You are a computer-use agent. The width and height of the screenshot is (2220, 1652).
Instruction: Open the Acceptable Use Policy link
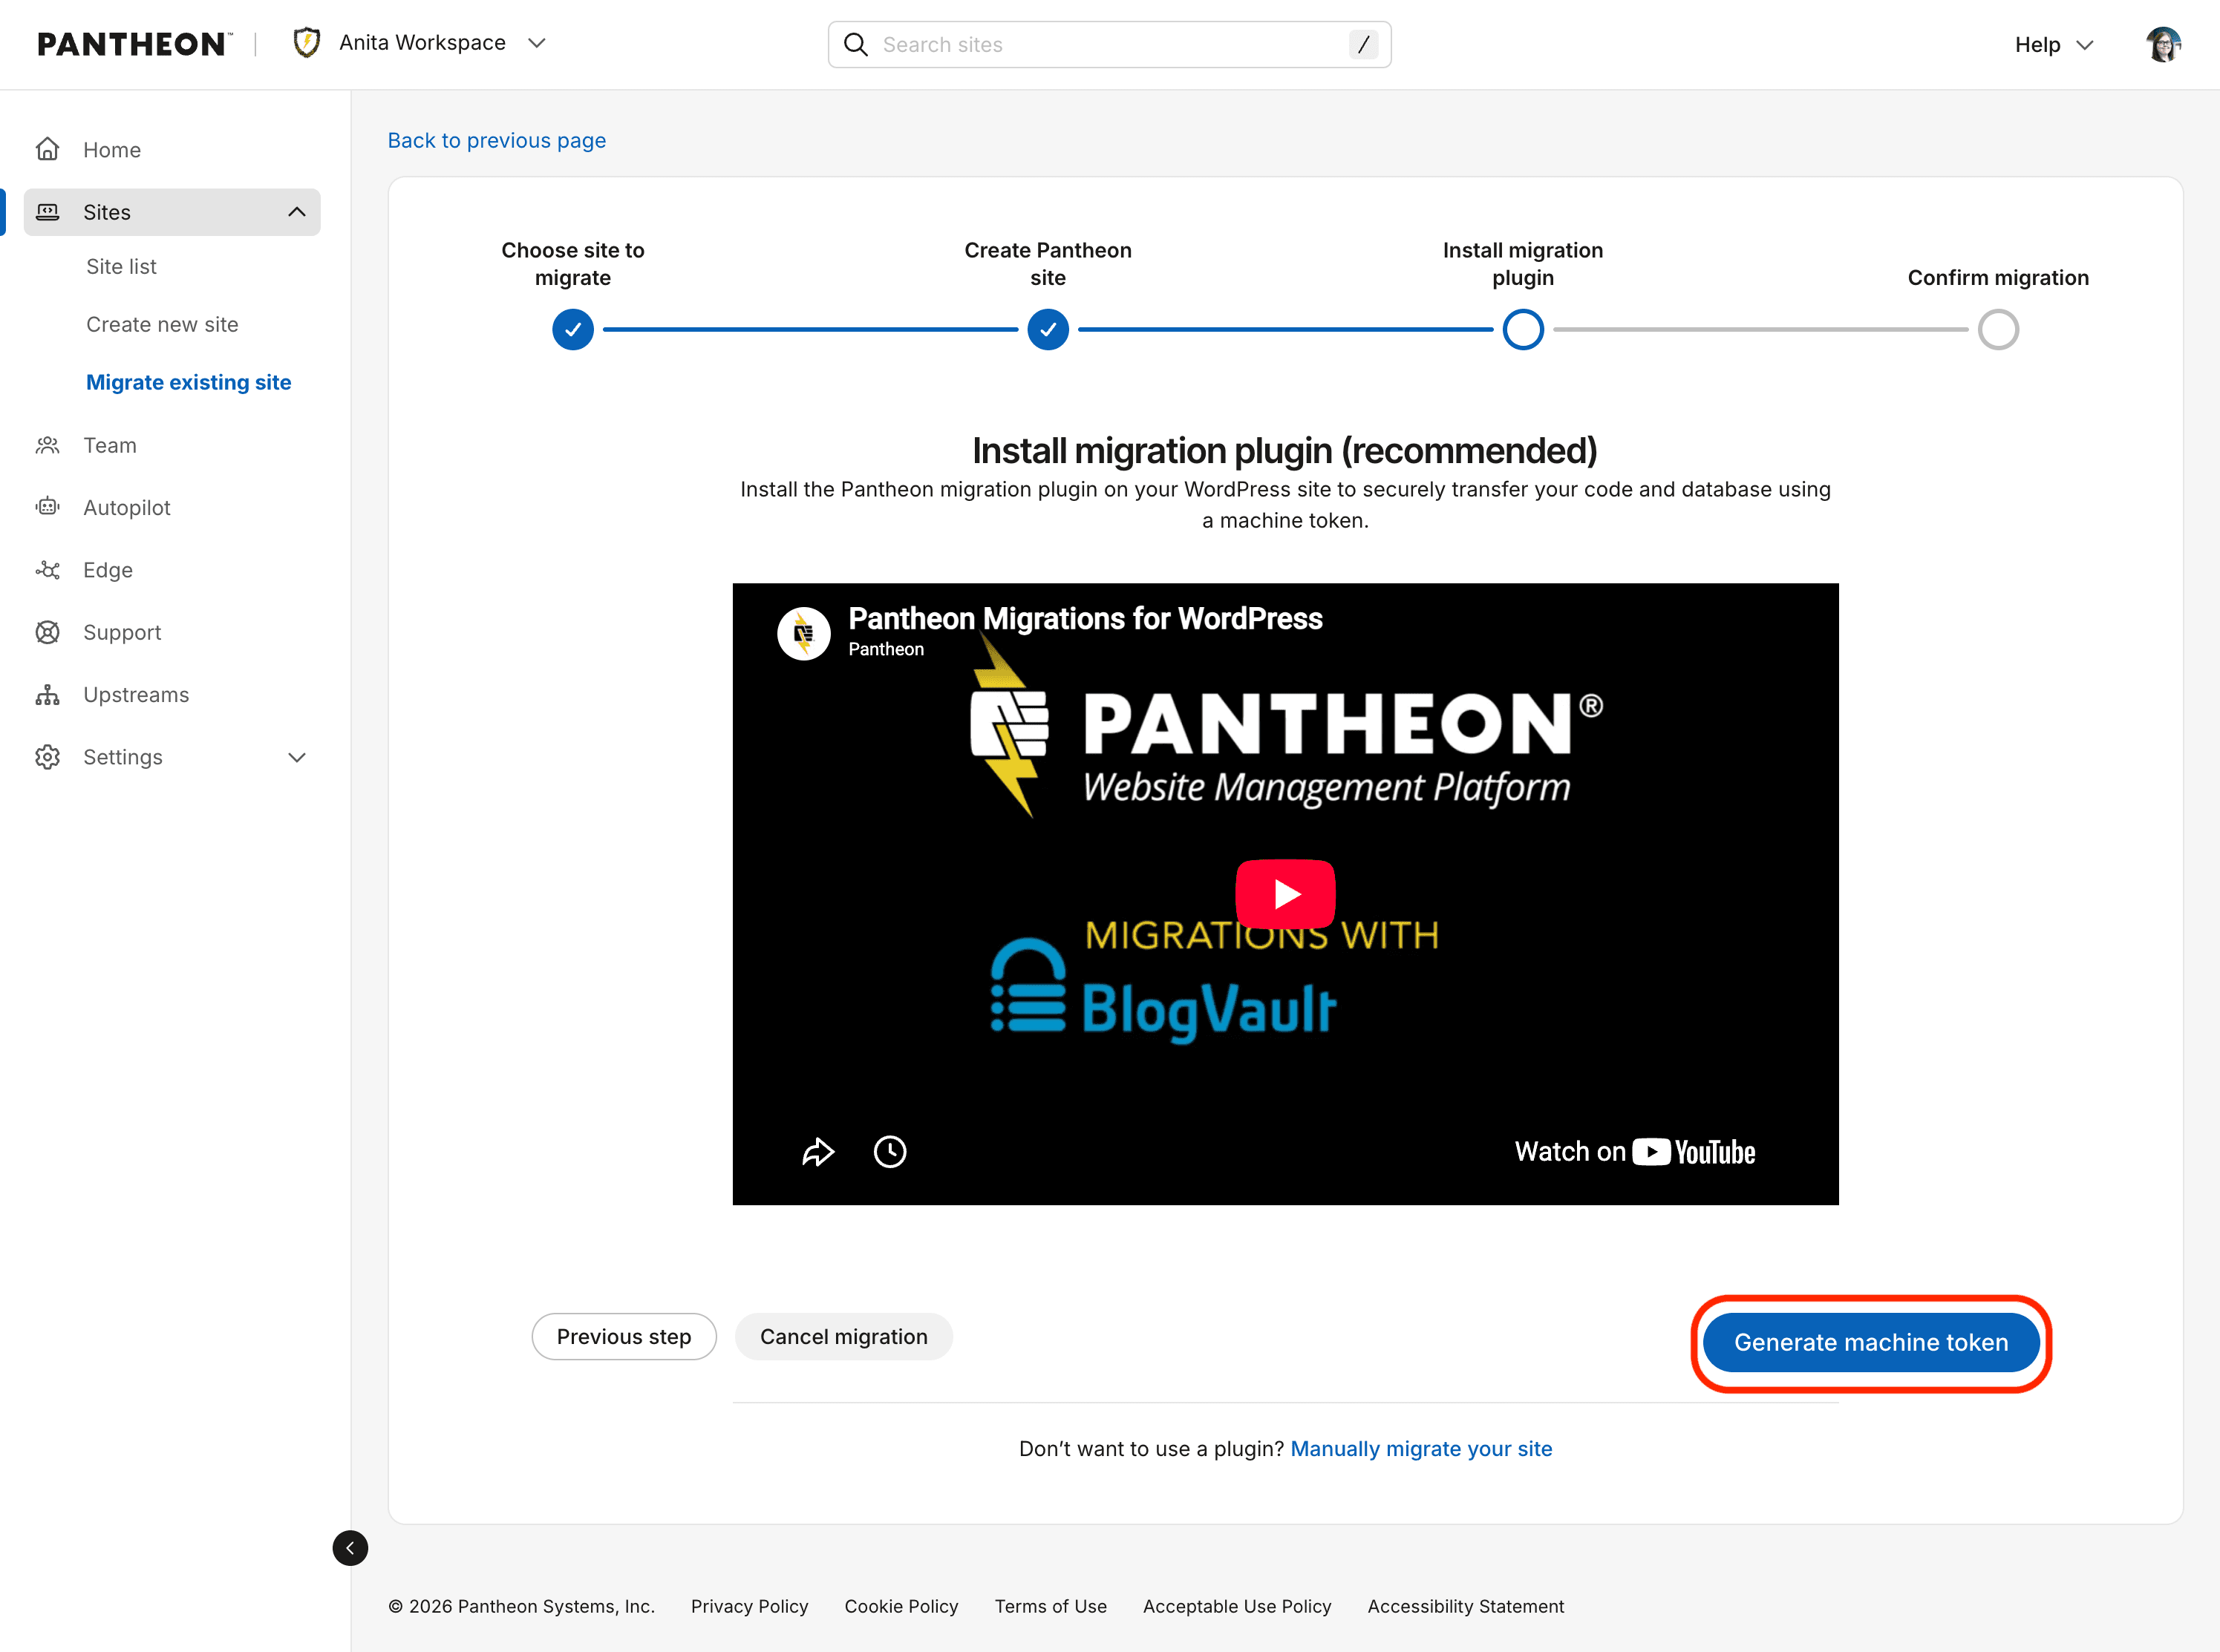click(1238, 1607)
